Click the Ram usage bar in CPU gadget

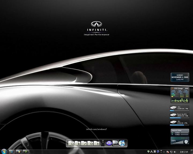pos(175,94)
